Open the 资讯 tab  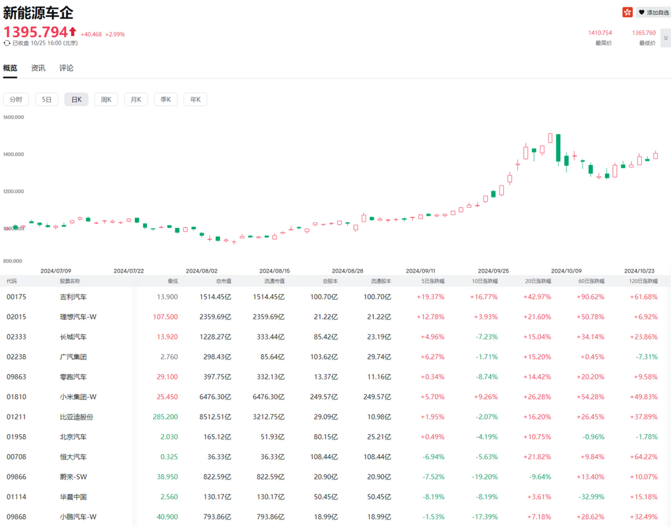(38, 68)
